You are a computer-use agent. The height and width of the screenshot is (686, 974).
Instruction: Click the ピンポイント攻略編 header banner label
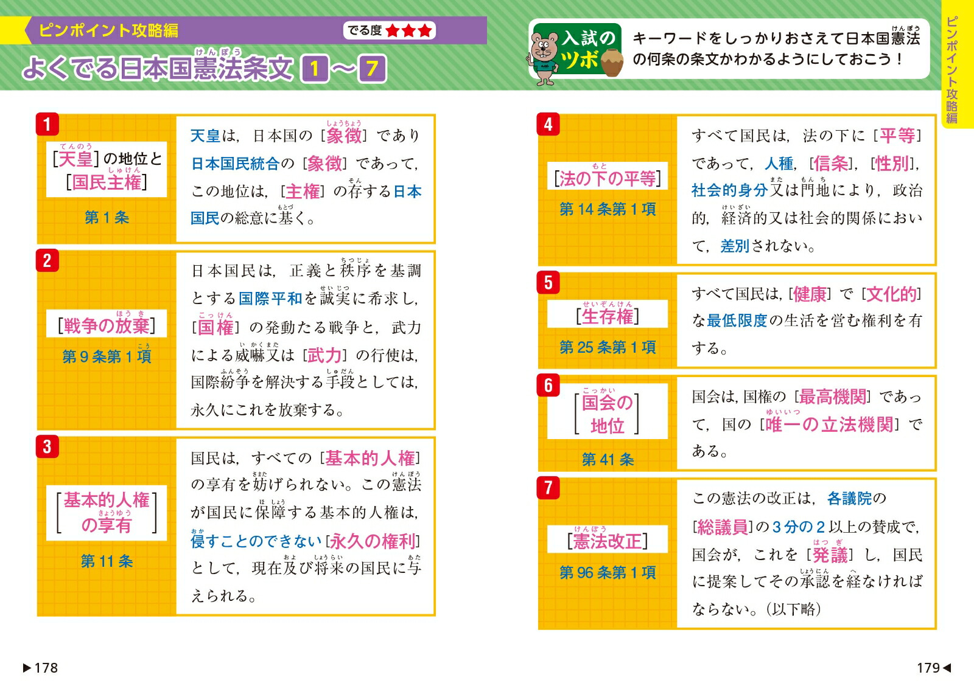click(x=108, y=30)
